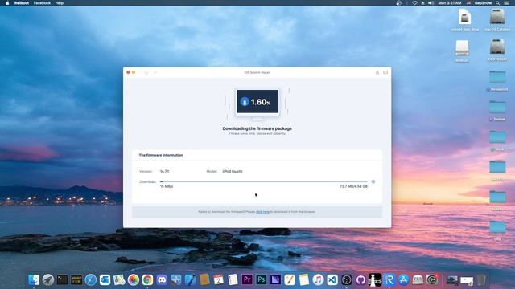
Task: Click the ReiBoot icon in the dock
Action: [389, 279]
